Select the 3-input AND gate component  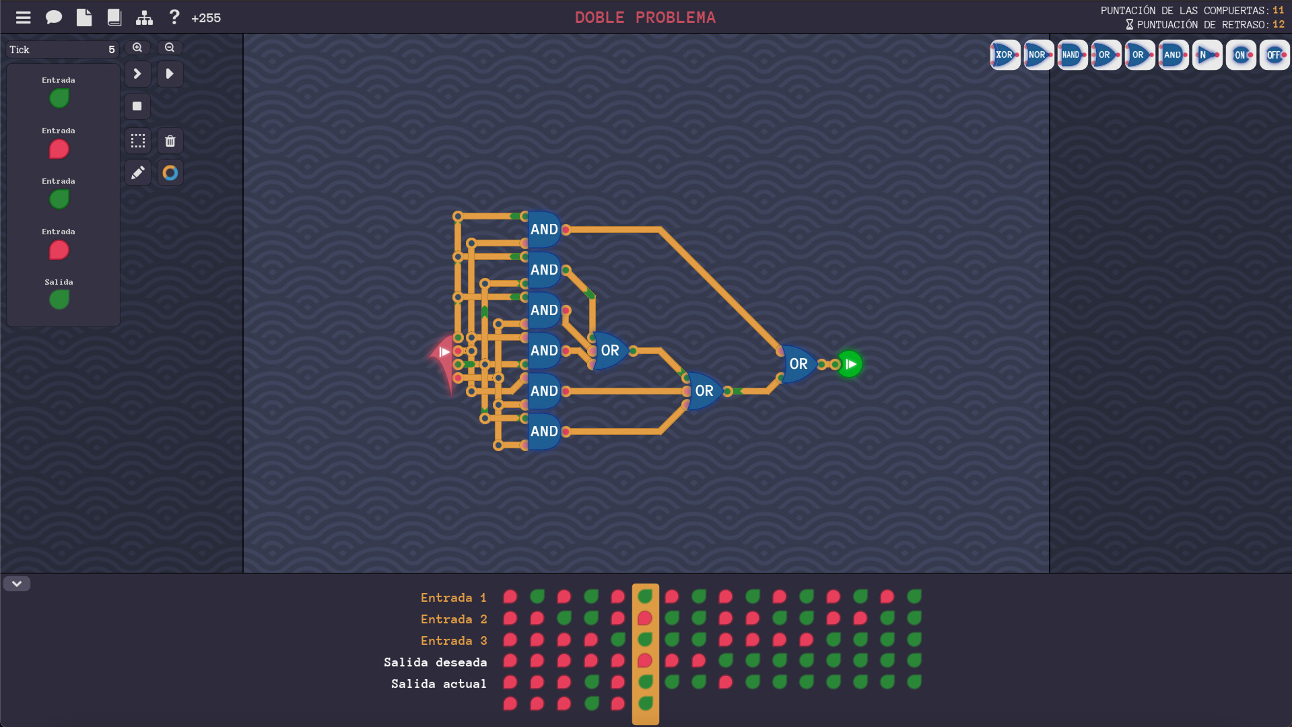click(x=1172, y=55)
